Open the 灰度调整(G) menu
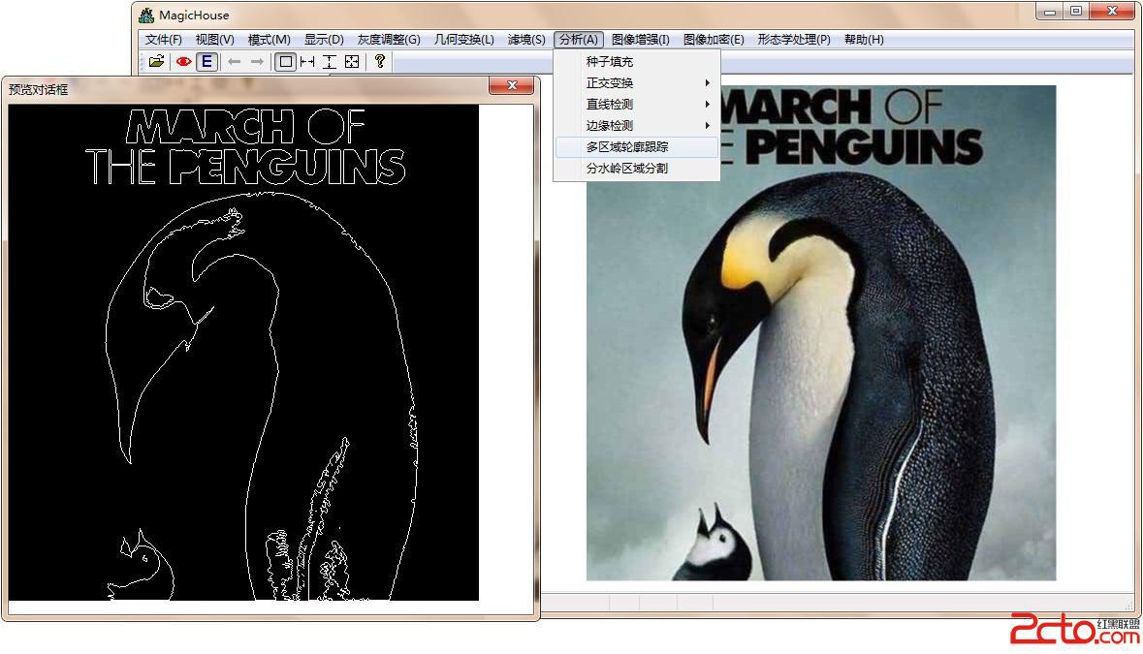The height and width of the screenshot is (654, 1143). [389, 40]
